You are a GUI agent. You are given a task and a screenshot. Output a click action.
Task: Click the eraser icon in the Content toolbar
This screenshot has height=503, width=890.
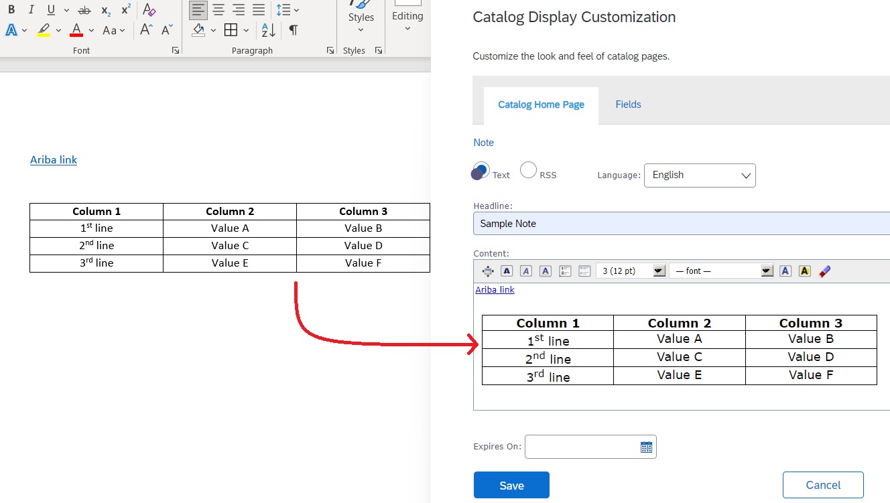[x=825, y=271]
